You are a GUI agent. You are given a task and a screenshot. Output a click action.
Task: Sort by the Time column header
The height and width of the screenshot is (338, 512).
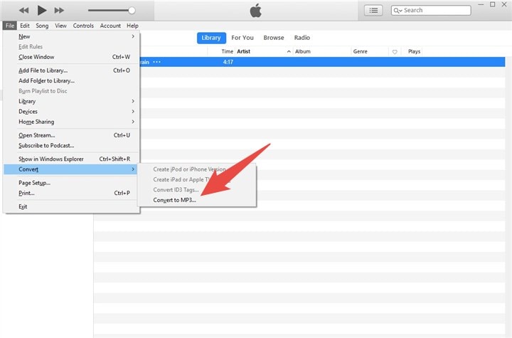(x=227, y=52)
